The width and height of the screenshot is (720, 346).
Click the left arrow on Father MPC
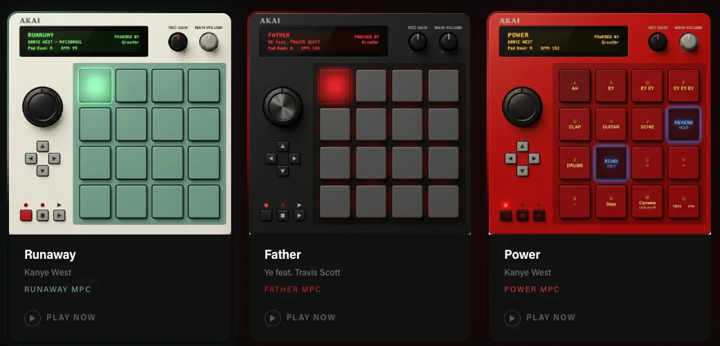pyautogui.click(x=271, y=158)
